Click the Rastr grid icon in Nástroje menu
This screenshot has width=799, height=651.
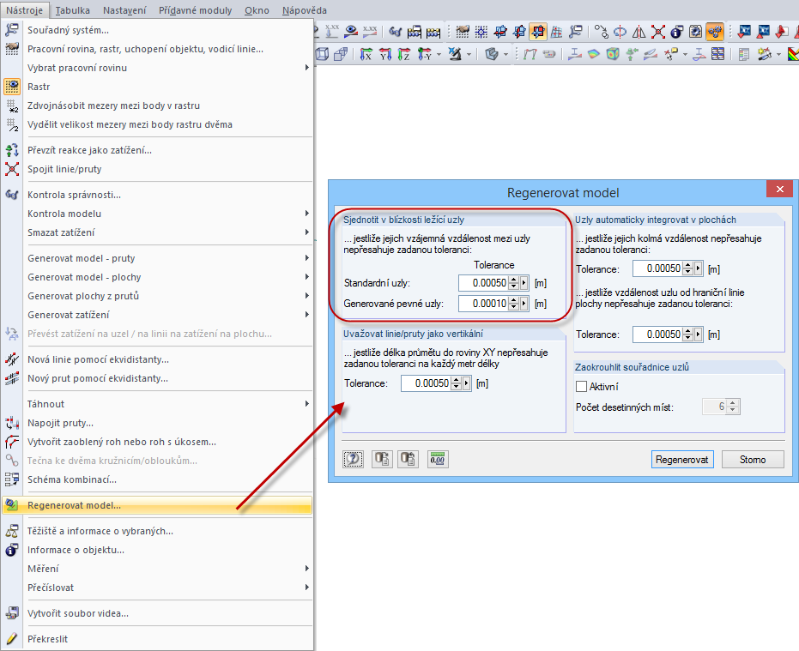pos(12,87)
